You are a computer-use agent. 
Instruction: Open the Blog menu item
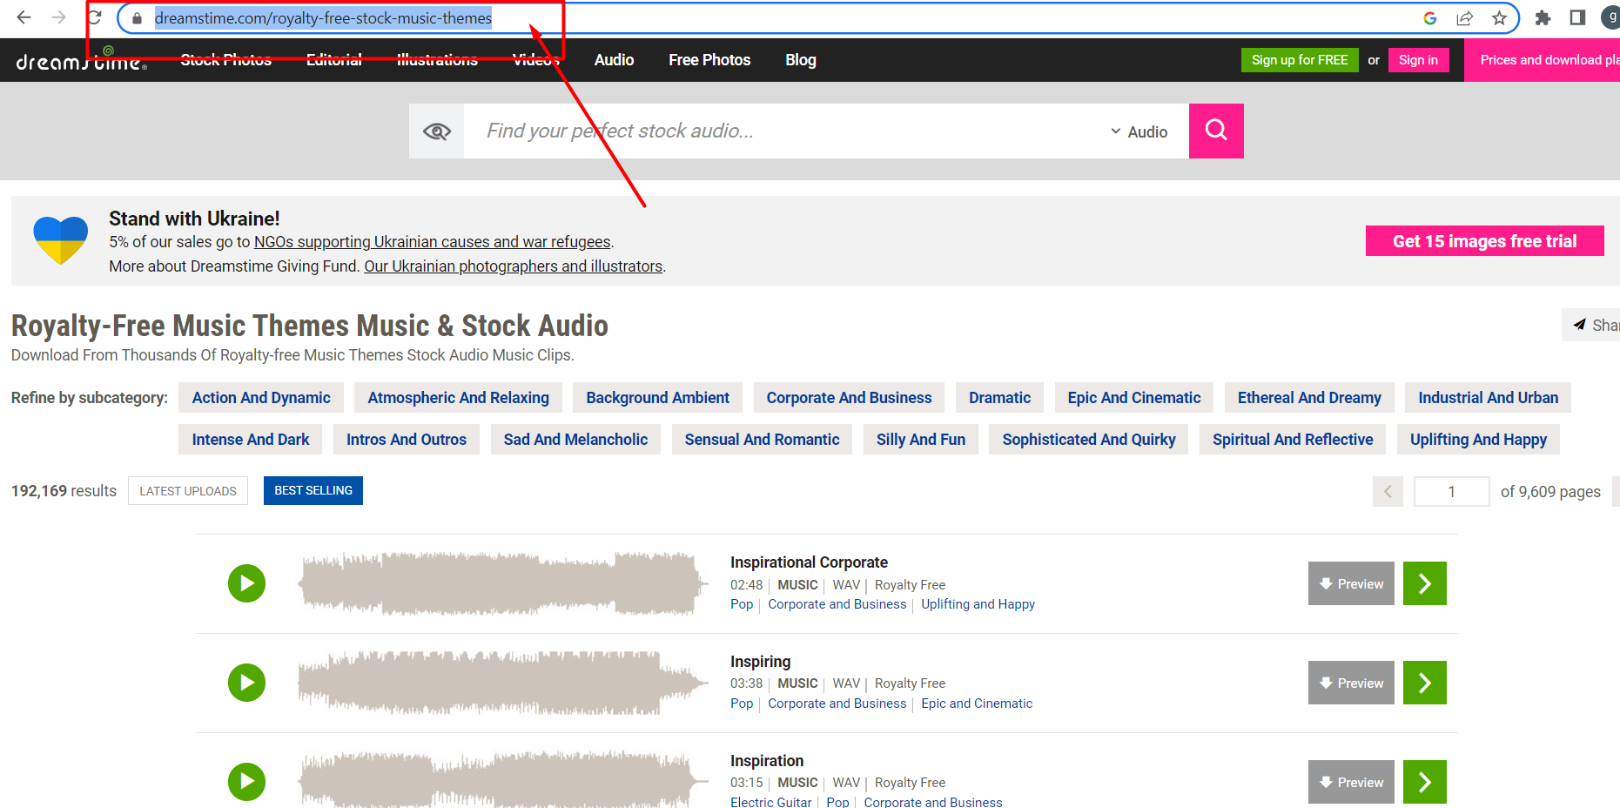click(x=801, y=60)
